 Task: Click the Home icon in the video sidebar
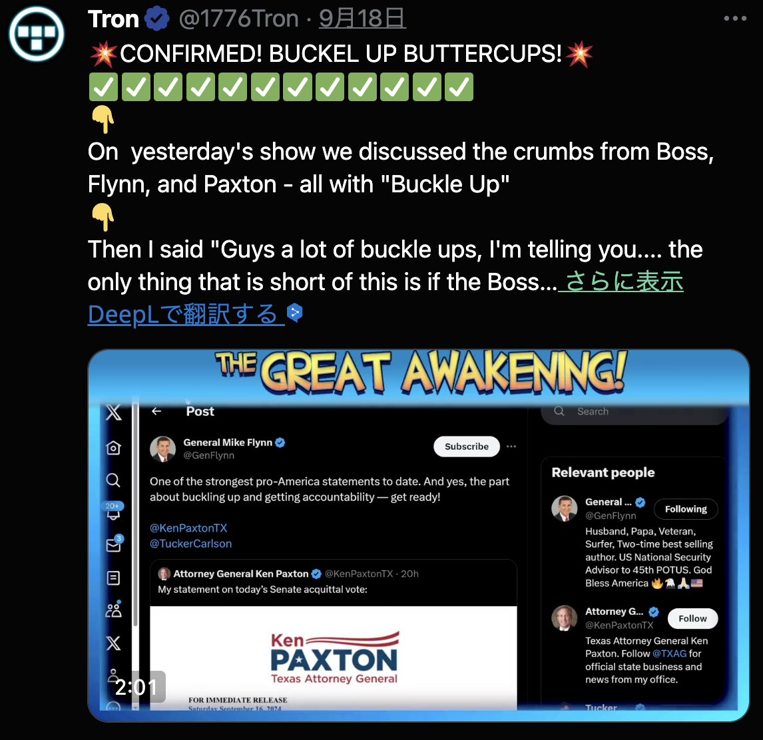tap(113, 448)
